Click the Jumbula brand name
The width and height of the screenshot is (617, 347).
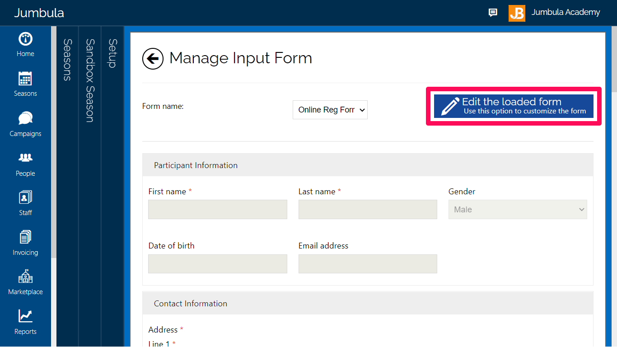coord(39,13)
